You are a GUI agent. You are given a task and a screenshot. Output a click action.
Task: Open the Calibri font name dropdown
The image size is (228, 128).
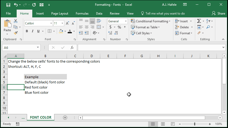[51, 23]
